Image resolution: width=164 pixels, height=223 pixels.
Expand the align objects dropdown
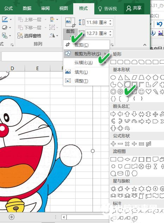pyautogui.click(x=57, y=19)
